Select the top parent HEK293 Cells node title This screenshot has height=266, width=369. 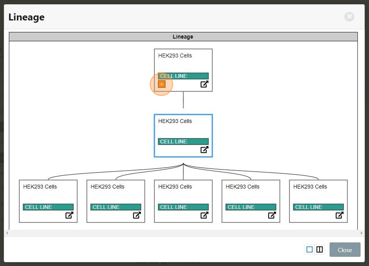[175, 56]
